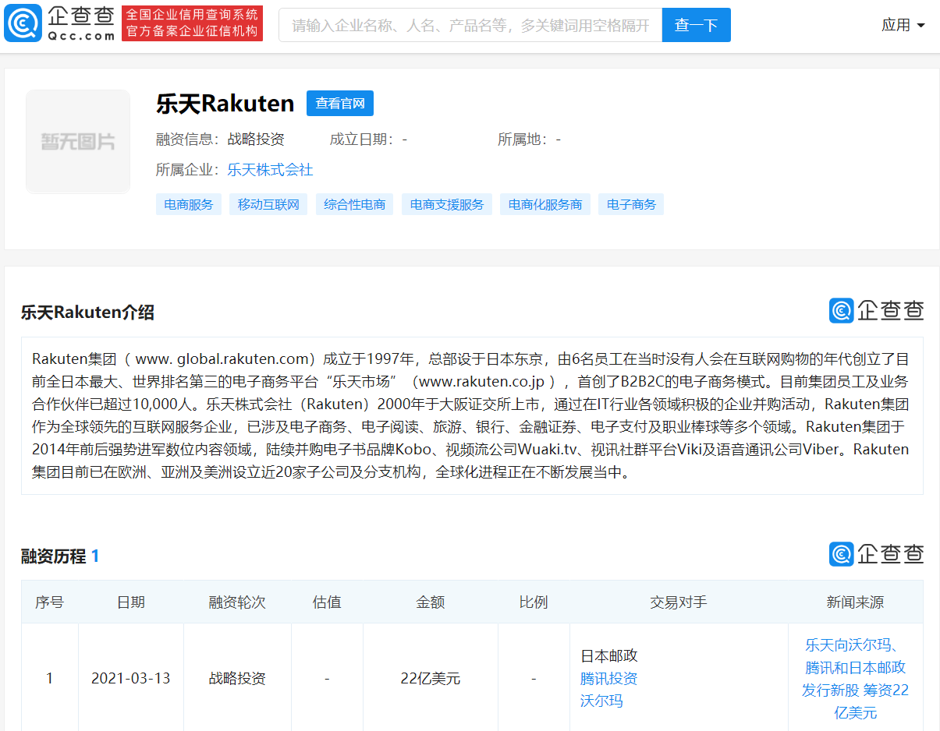Select the 综合性电商 tag
Viewport: 940px width, 731px height.
click(355, 204)
